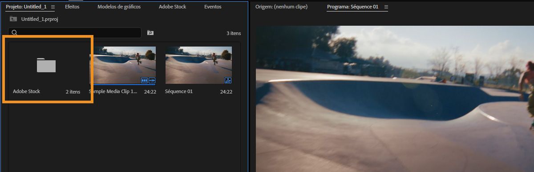Viewport: 534px width, 172px height.
Task: Click the find-in-bin folder search icon
Action: click(x=150, y=33)
